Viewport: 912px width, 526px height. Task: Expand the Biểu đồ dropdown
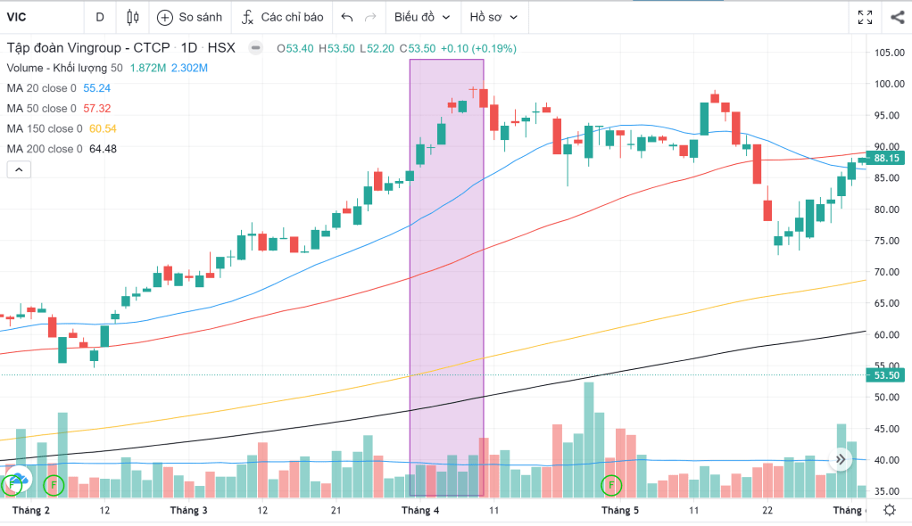(423, 17)
